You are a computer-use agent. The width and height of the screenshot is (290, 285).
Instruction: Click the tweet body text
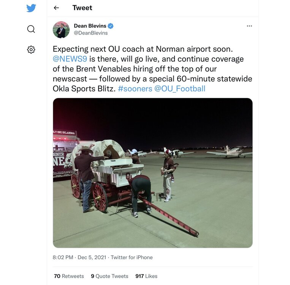pyautogui.click(x=152, y=69)
